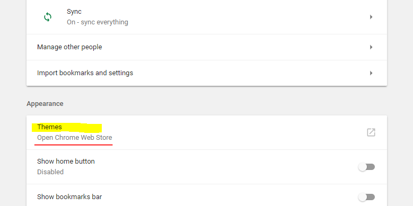
Task: Click the Disabled status under Show home button
Action: (50, 172)
